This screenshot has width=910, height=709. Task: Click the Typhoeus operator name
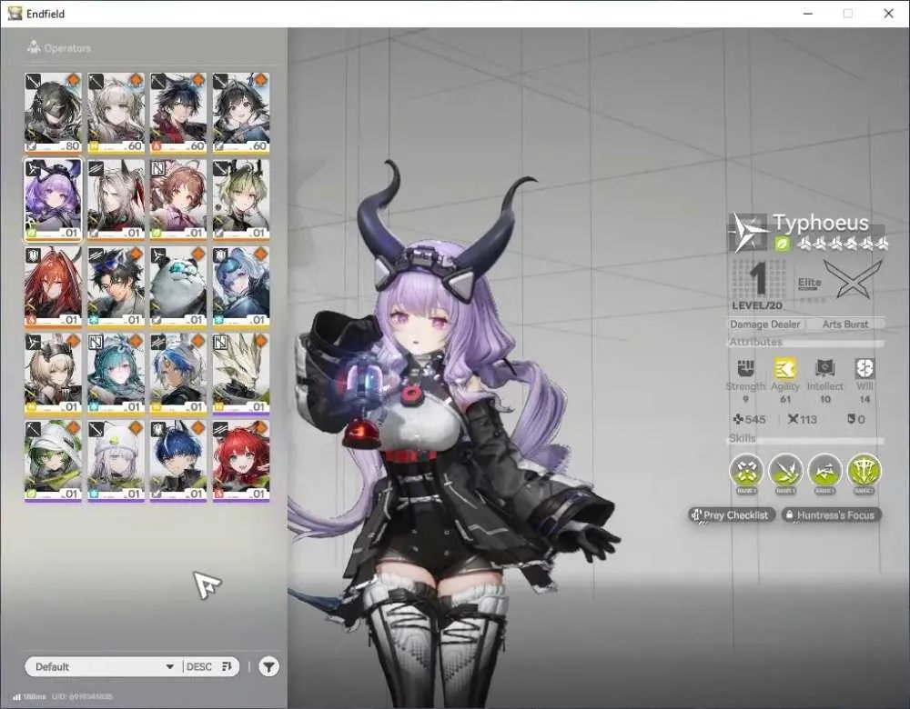tap(821, 223)
